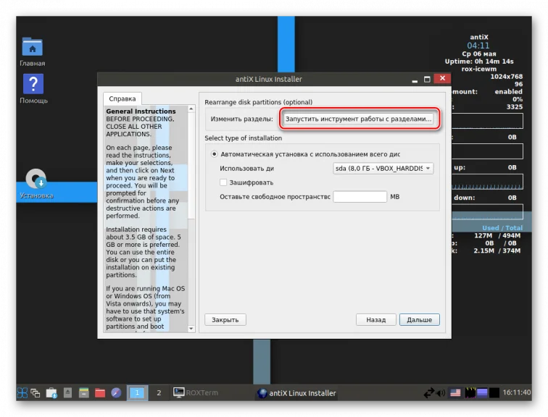Click the help panel scroll down arrow

[191, 329]
